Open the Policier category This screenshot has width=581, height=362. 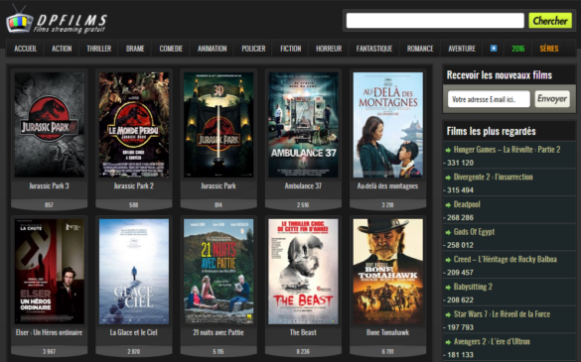pyautogui.click(x=253, y=49)
